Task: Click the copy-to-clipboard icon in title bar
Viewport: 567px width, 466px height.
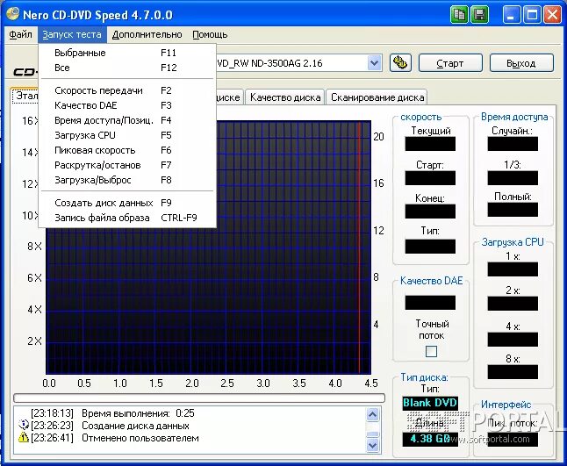Action: (459, 15)
